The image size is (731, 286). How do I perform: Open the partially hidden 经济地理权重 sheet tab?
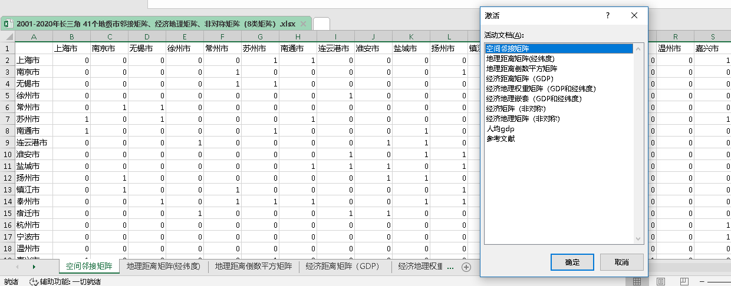(420, 267)
